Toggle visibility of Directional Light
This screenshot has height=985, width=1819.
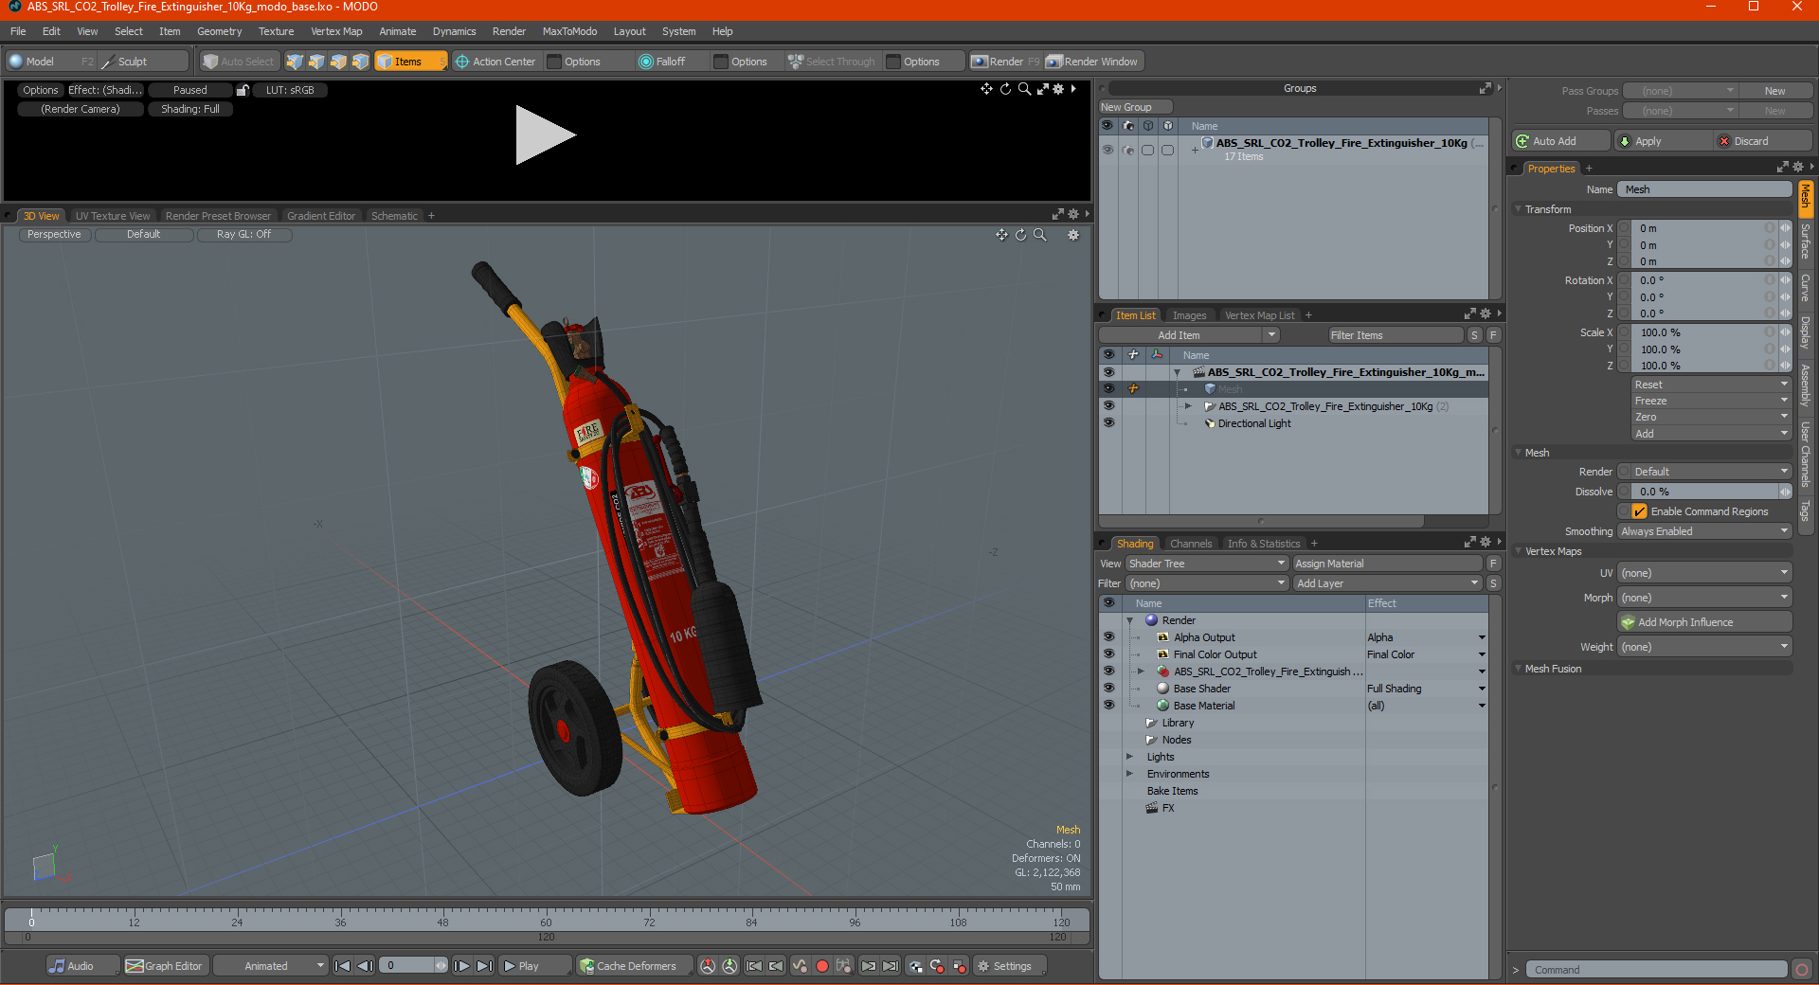pyautogui.click(x=1108, y=422)
